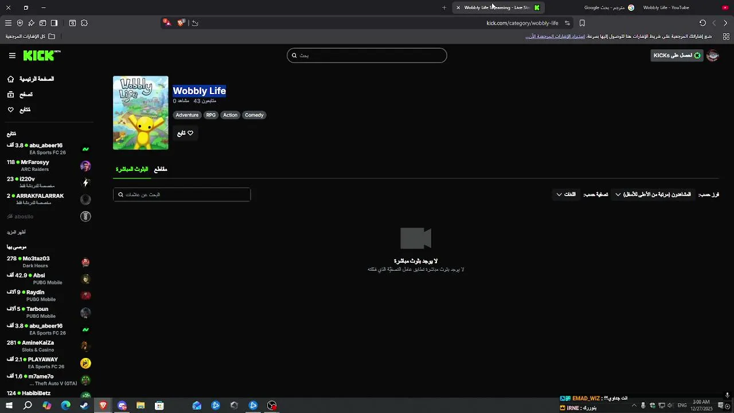Image resolution: width=734 pixels, height=413 pixels.
Task: Click the taskbar clock showing 3:00 AM
Action: tap(701, 406)
